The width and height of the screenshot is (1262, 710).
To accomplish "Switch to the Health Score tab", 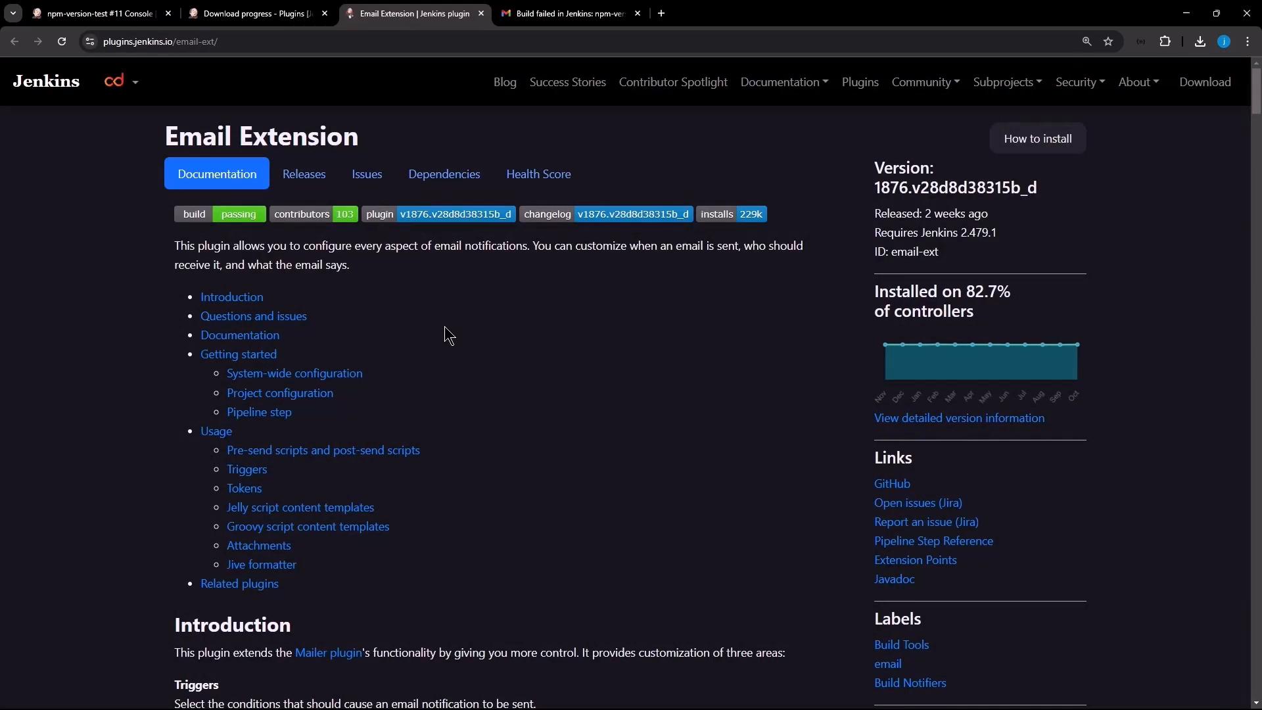I will [x=538, y=174].
